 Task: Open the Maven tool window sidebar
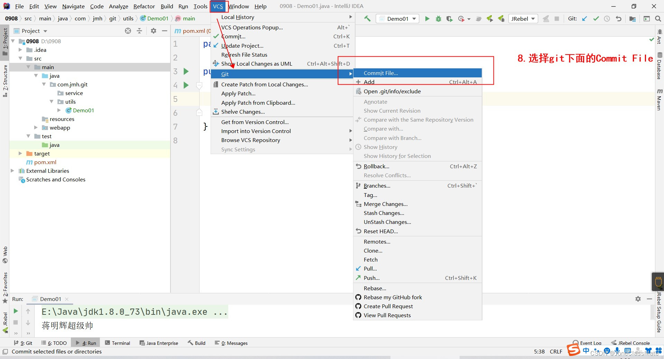(660, 100)
